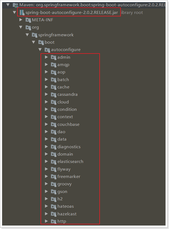This screenshot has height=229, width=169.
Task: Expand the META-INF folder arrow
Action: [21, 20]
